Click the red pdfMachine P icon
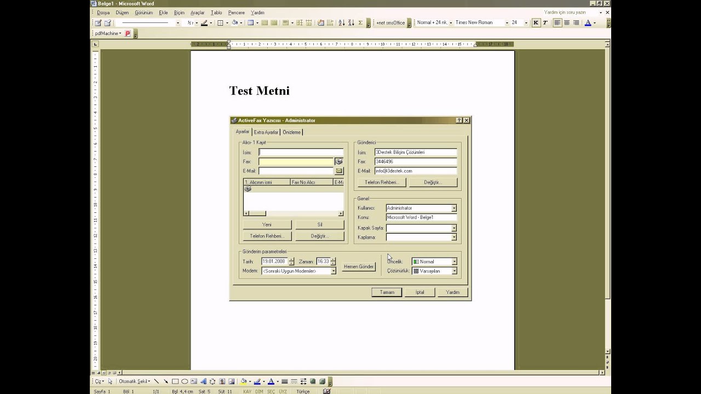 pos(128,33)
